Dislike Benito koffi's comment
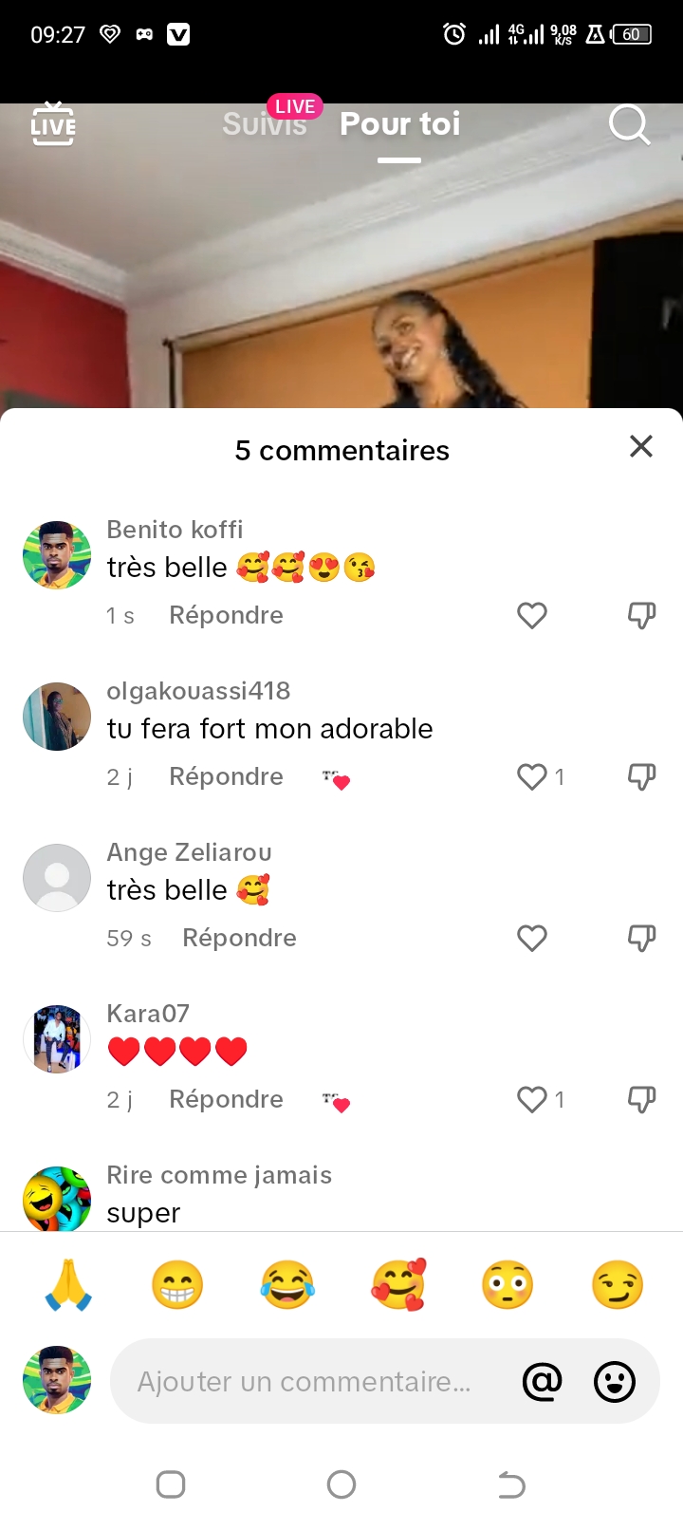 pyautogui.click(x=642, y=616)
